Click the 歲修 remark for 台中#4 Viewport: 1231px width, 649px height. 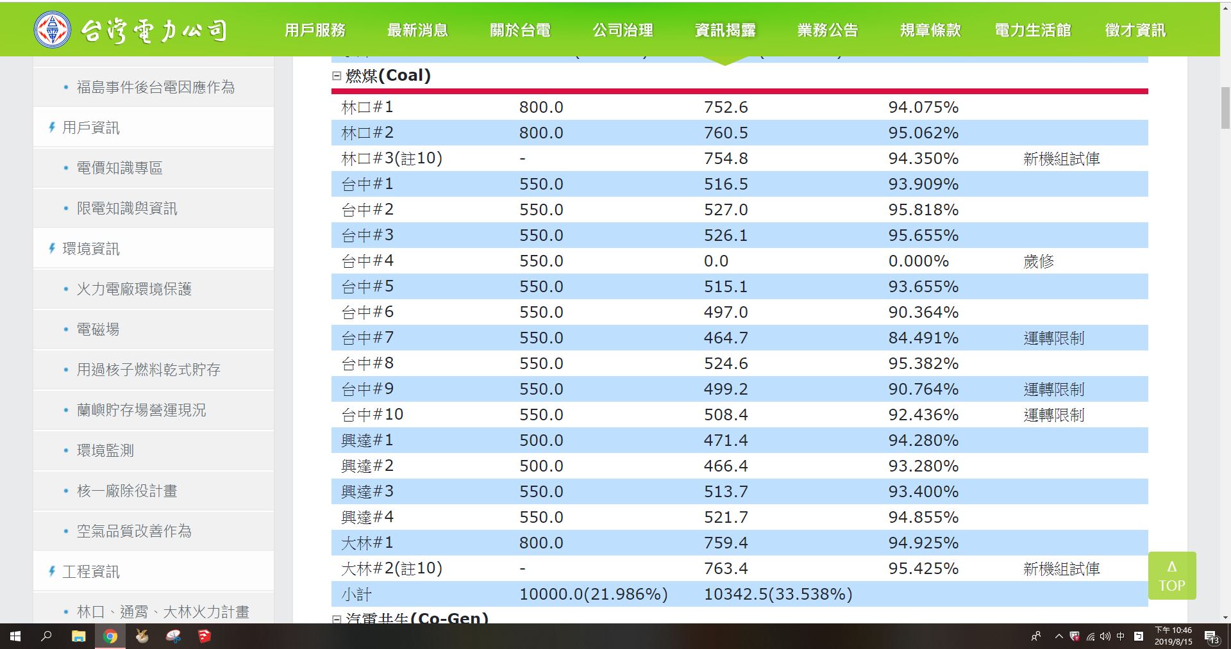pyautogui.click(x=1039, y=261)
